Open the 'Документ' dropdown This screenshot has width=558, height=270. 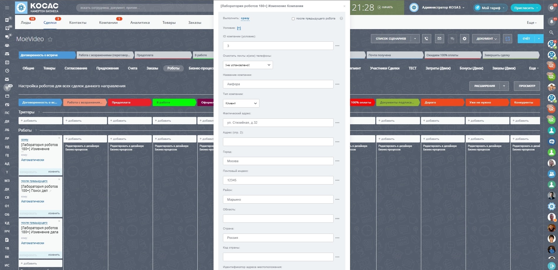point(486,38)
